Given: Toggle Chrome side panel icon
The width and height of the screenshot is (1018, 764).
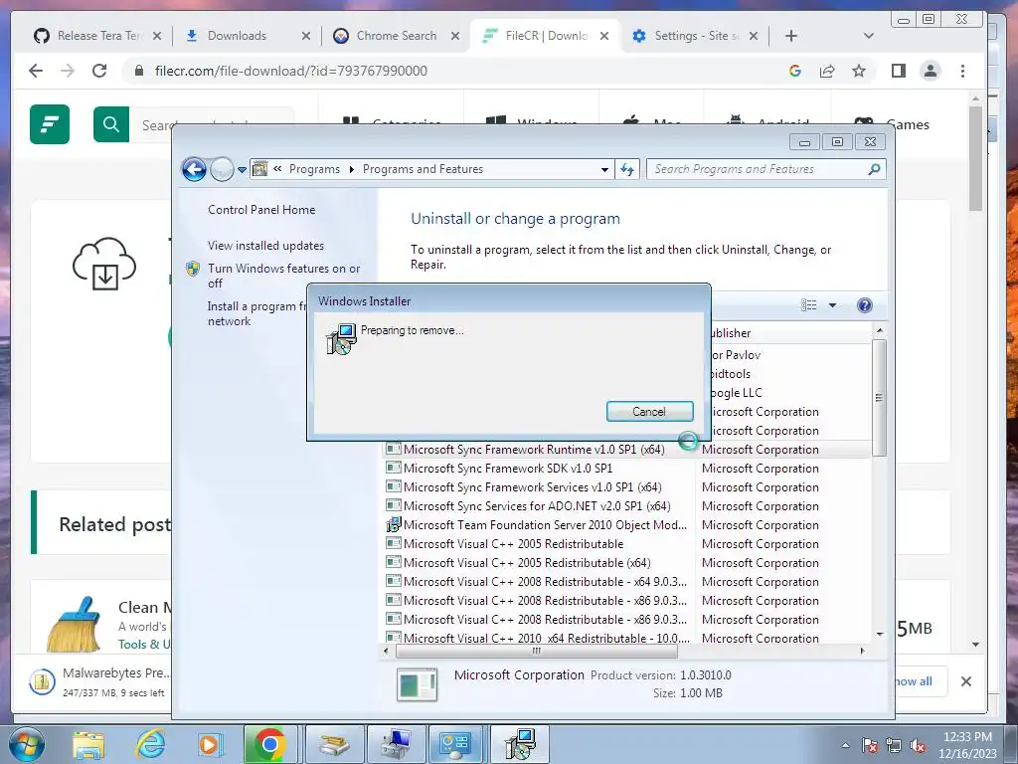Looking at the screenshot, I should click(x=899, y=71).
